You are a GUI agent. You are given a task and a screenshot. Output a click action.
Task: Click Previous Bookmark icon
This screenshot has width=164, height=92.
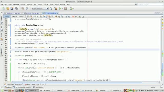pos(56,17)
